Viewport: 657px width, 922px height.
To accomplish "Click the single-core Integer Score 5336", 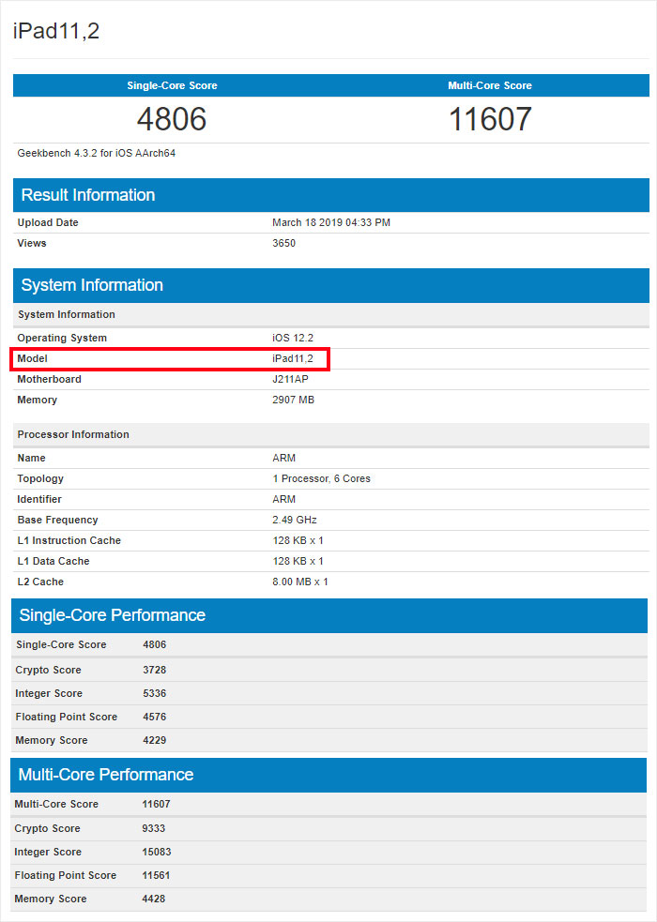I will pos(154,693).
